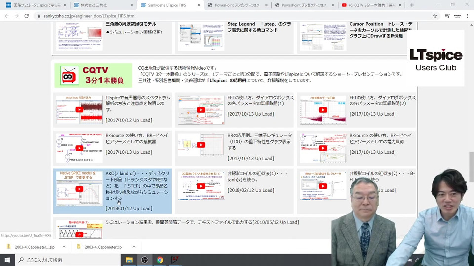This screenshot has width=474, height=266.
Task: Click the browser forward arrow
Action: pyautogui.click(x=17, y=16)
